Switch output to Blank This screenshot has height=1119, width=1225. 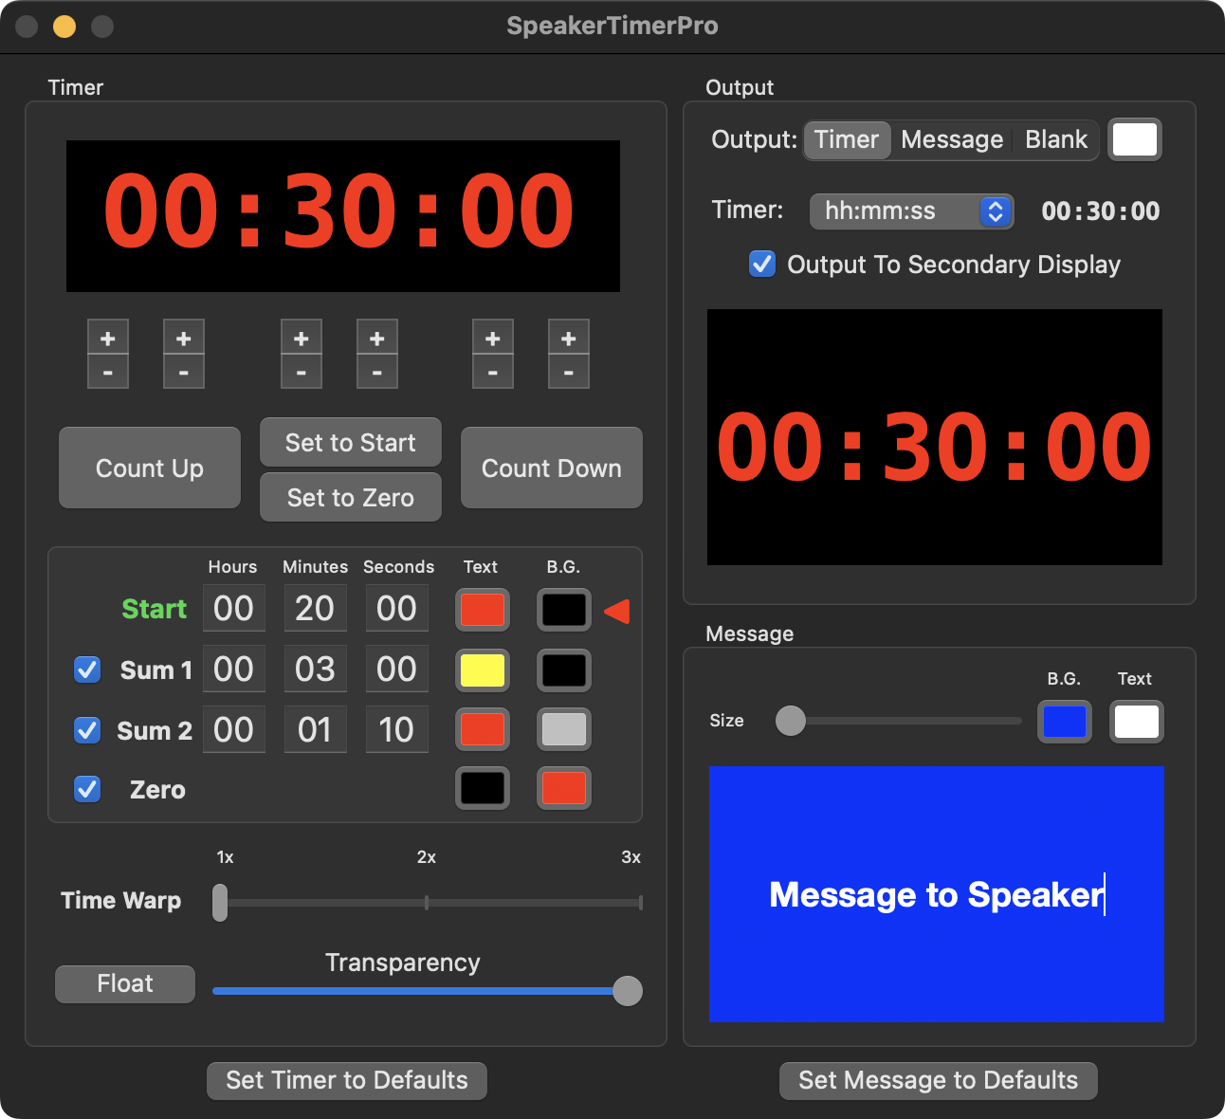click(x=1056, y=139)
